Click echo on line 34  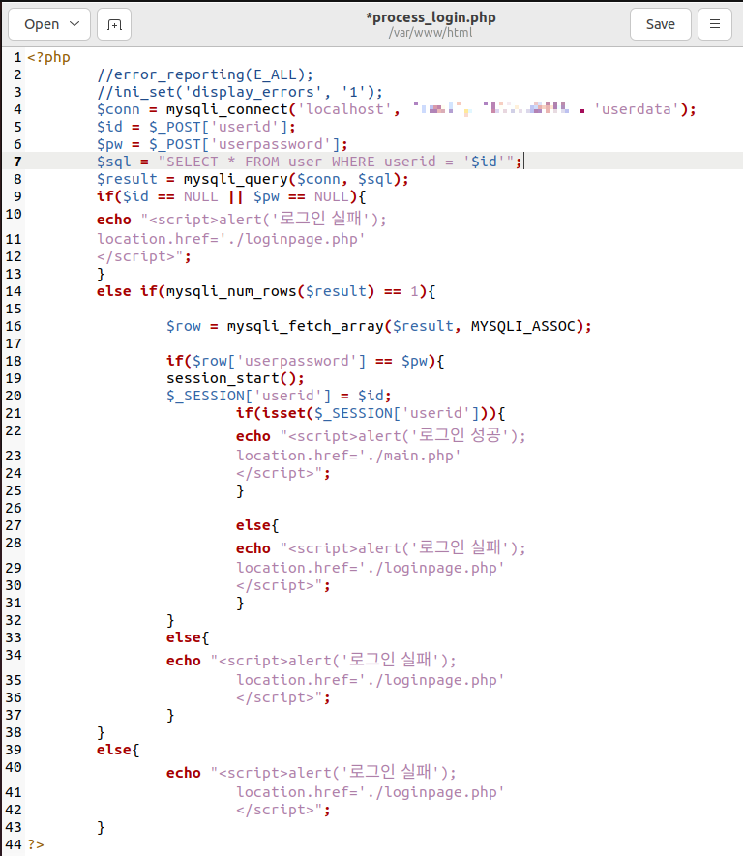pyautogui.click(x=184, y=661)
